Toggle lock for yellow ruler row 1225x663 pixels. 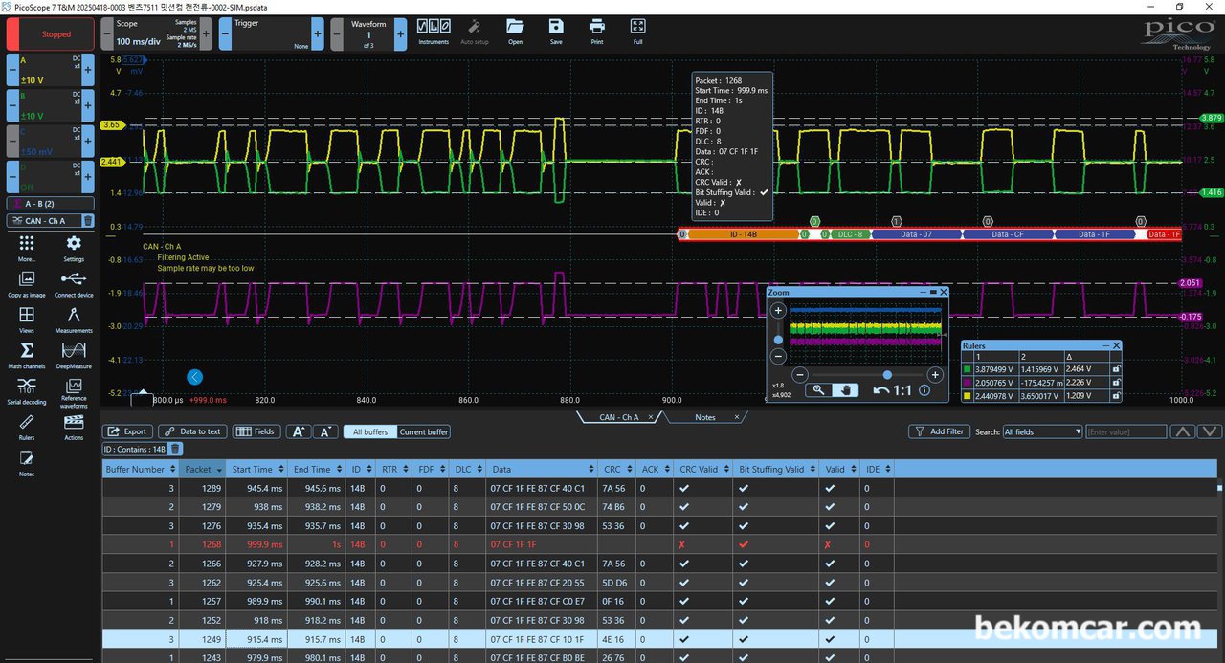pyautogui.click(x=1115, y=395)
